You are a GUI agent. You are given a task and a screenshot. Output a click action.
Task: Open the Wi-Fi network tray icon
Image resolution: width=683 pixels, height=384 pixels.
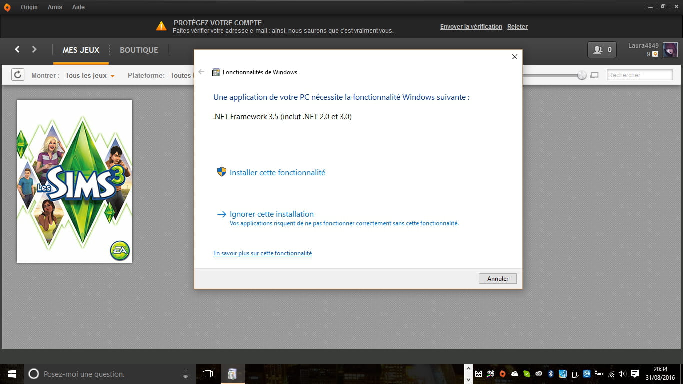coord(611,374)
